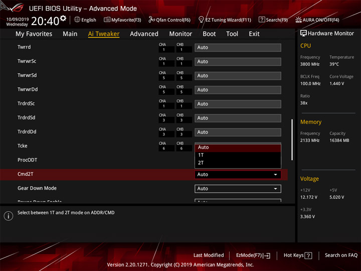Image resolution: width=361 pixels, height=271 pixels.
Task: Click CPU frequency value 3800 MHz
Action: pyautogui.click(x=310, y=64)
